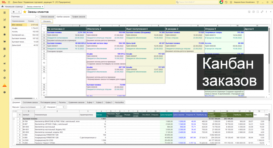Open the 1C main menu logo
The image size is (273, 148).
(4, 2)
